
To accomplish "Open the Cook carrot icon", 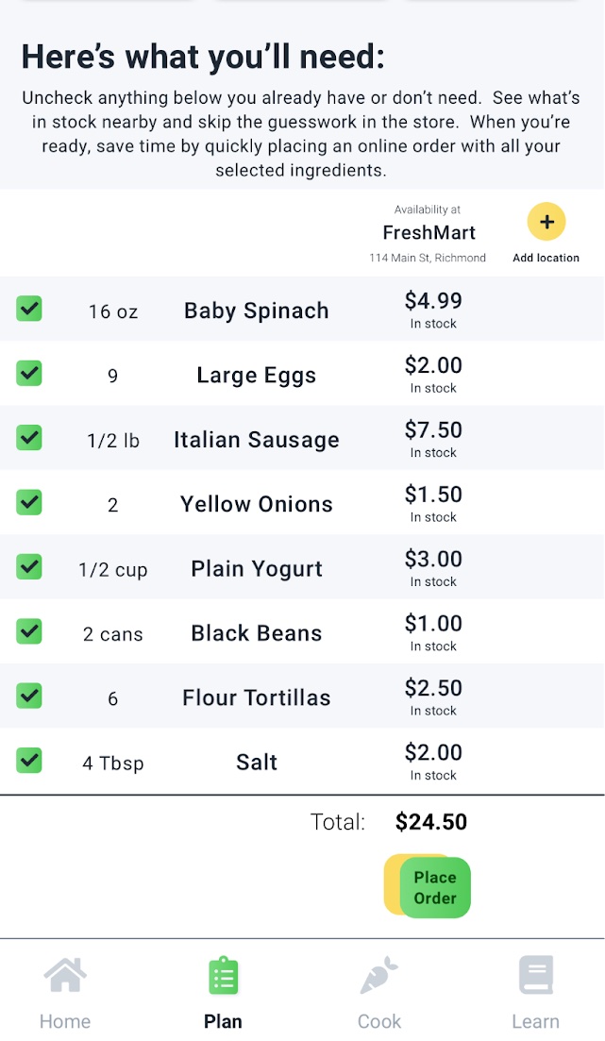I will tap(378, 975).
